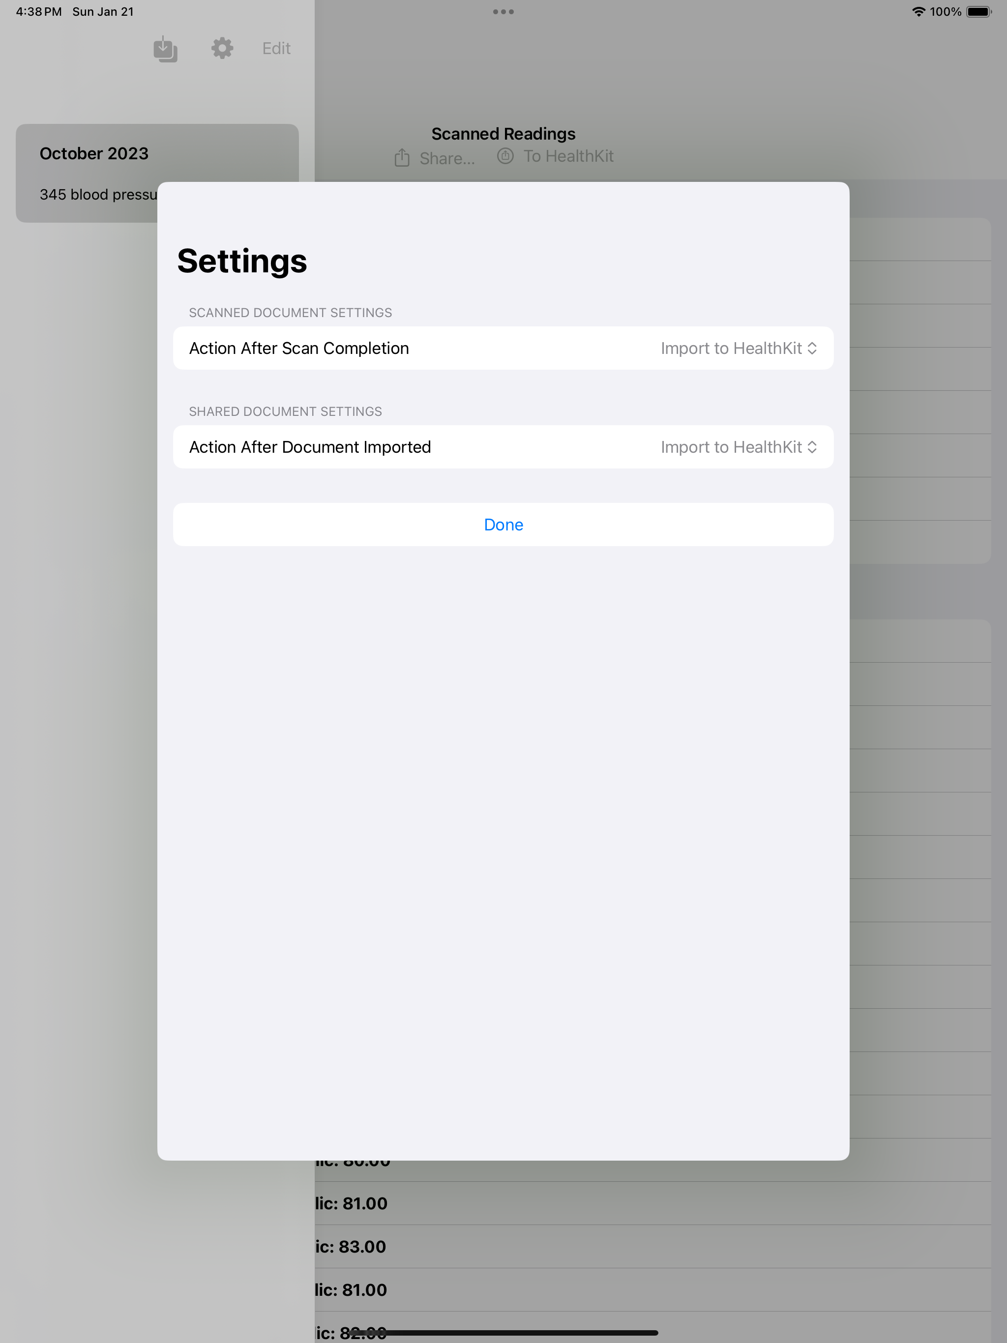Viewport: 1007px width, 1343px height.
Task: Tap the three-dot multitasking indicator
Action: 503,11
